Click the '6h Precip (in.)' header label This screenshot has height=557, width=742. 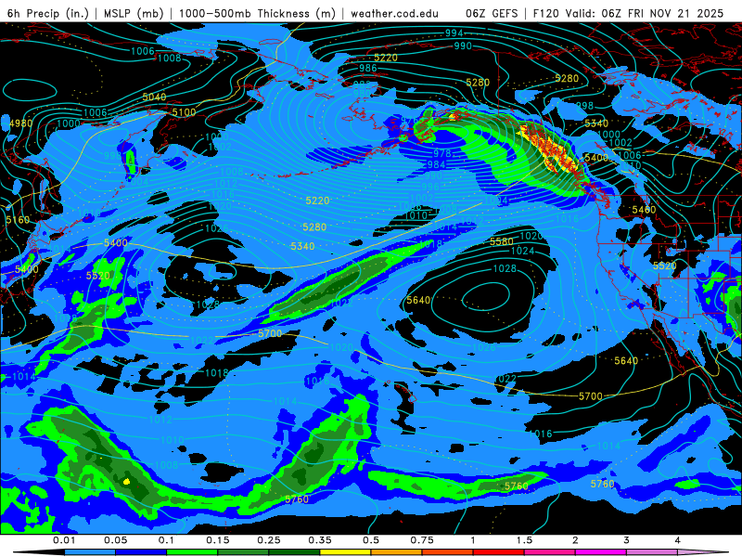coord(48,13)
